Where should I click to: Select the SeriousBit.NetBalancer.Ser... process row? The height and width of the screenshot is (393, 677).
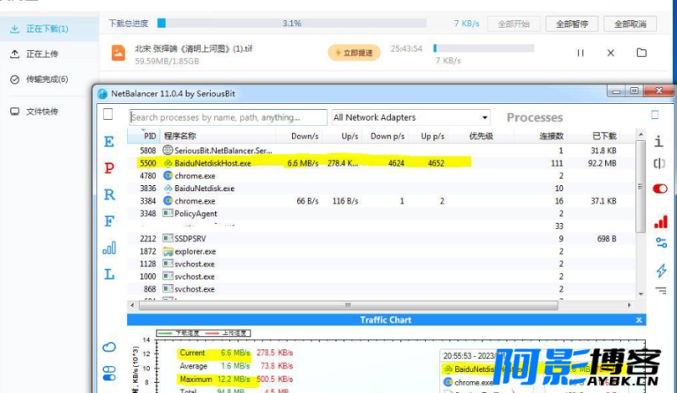coord(382,150)
